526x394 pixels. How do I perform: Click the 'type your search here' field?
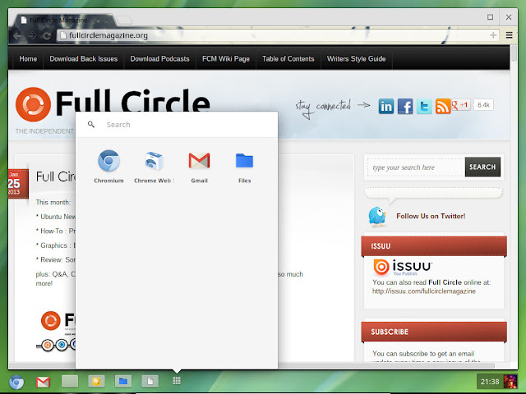click(x=416, y=167)
